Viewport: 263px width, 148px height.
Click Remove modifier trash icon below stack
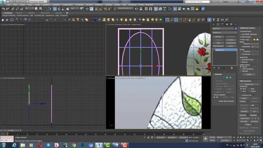pos(232,68)
